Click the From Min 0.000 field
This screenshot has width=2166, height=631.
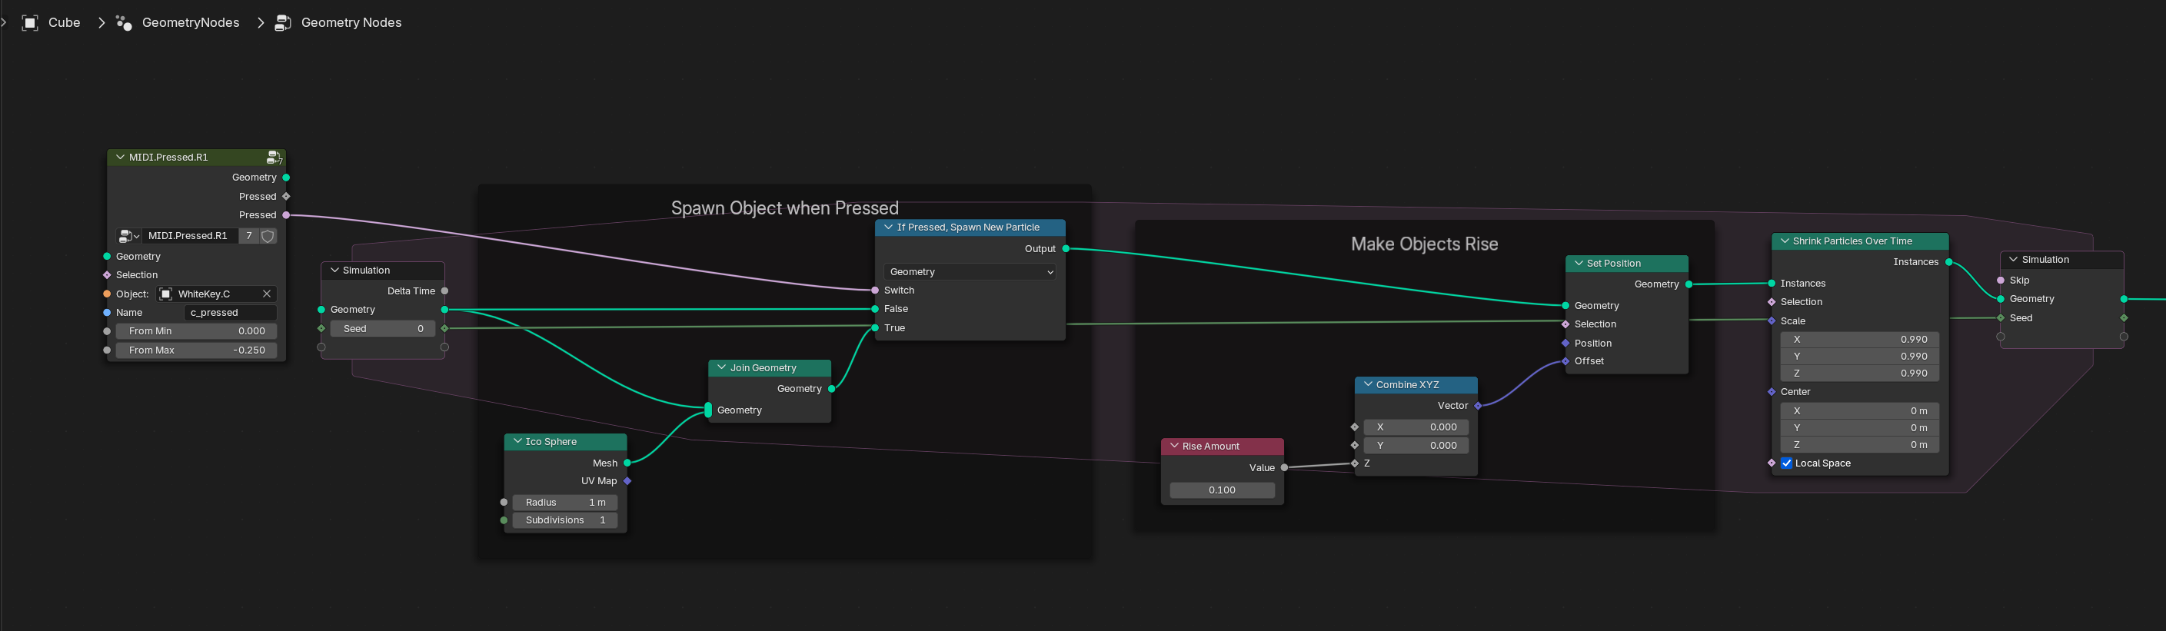[197, 331]
